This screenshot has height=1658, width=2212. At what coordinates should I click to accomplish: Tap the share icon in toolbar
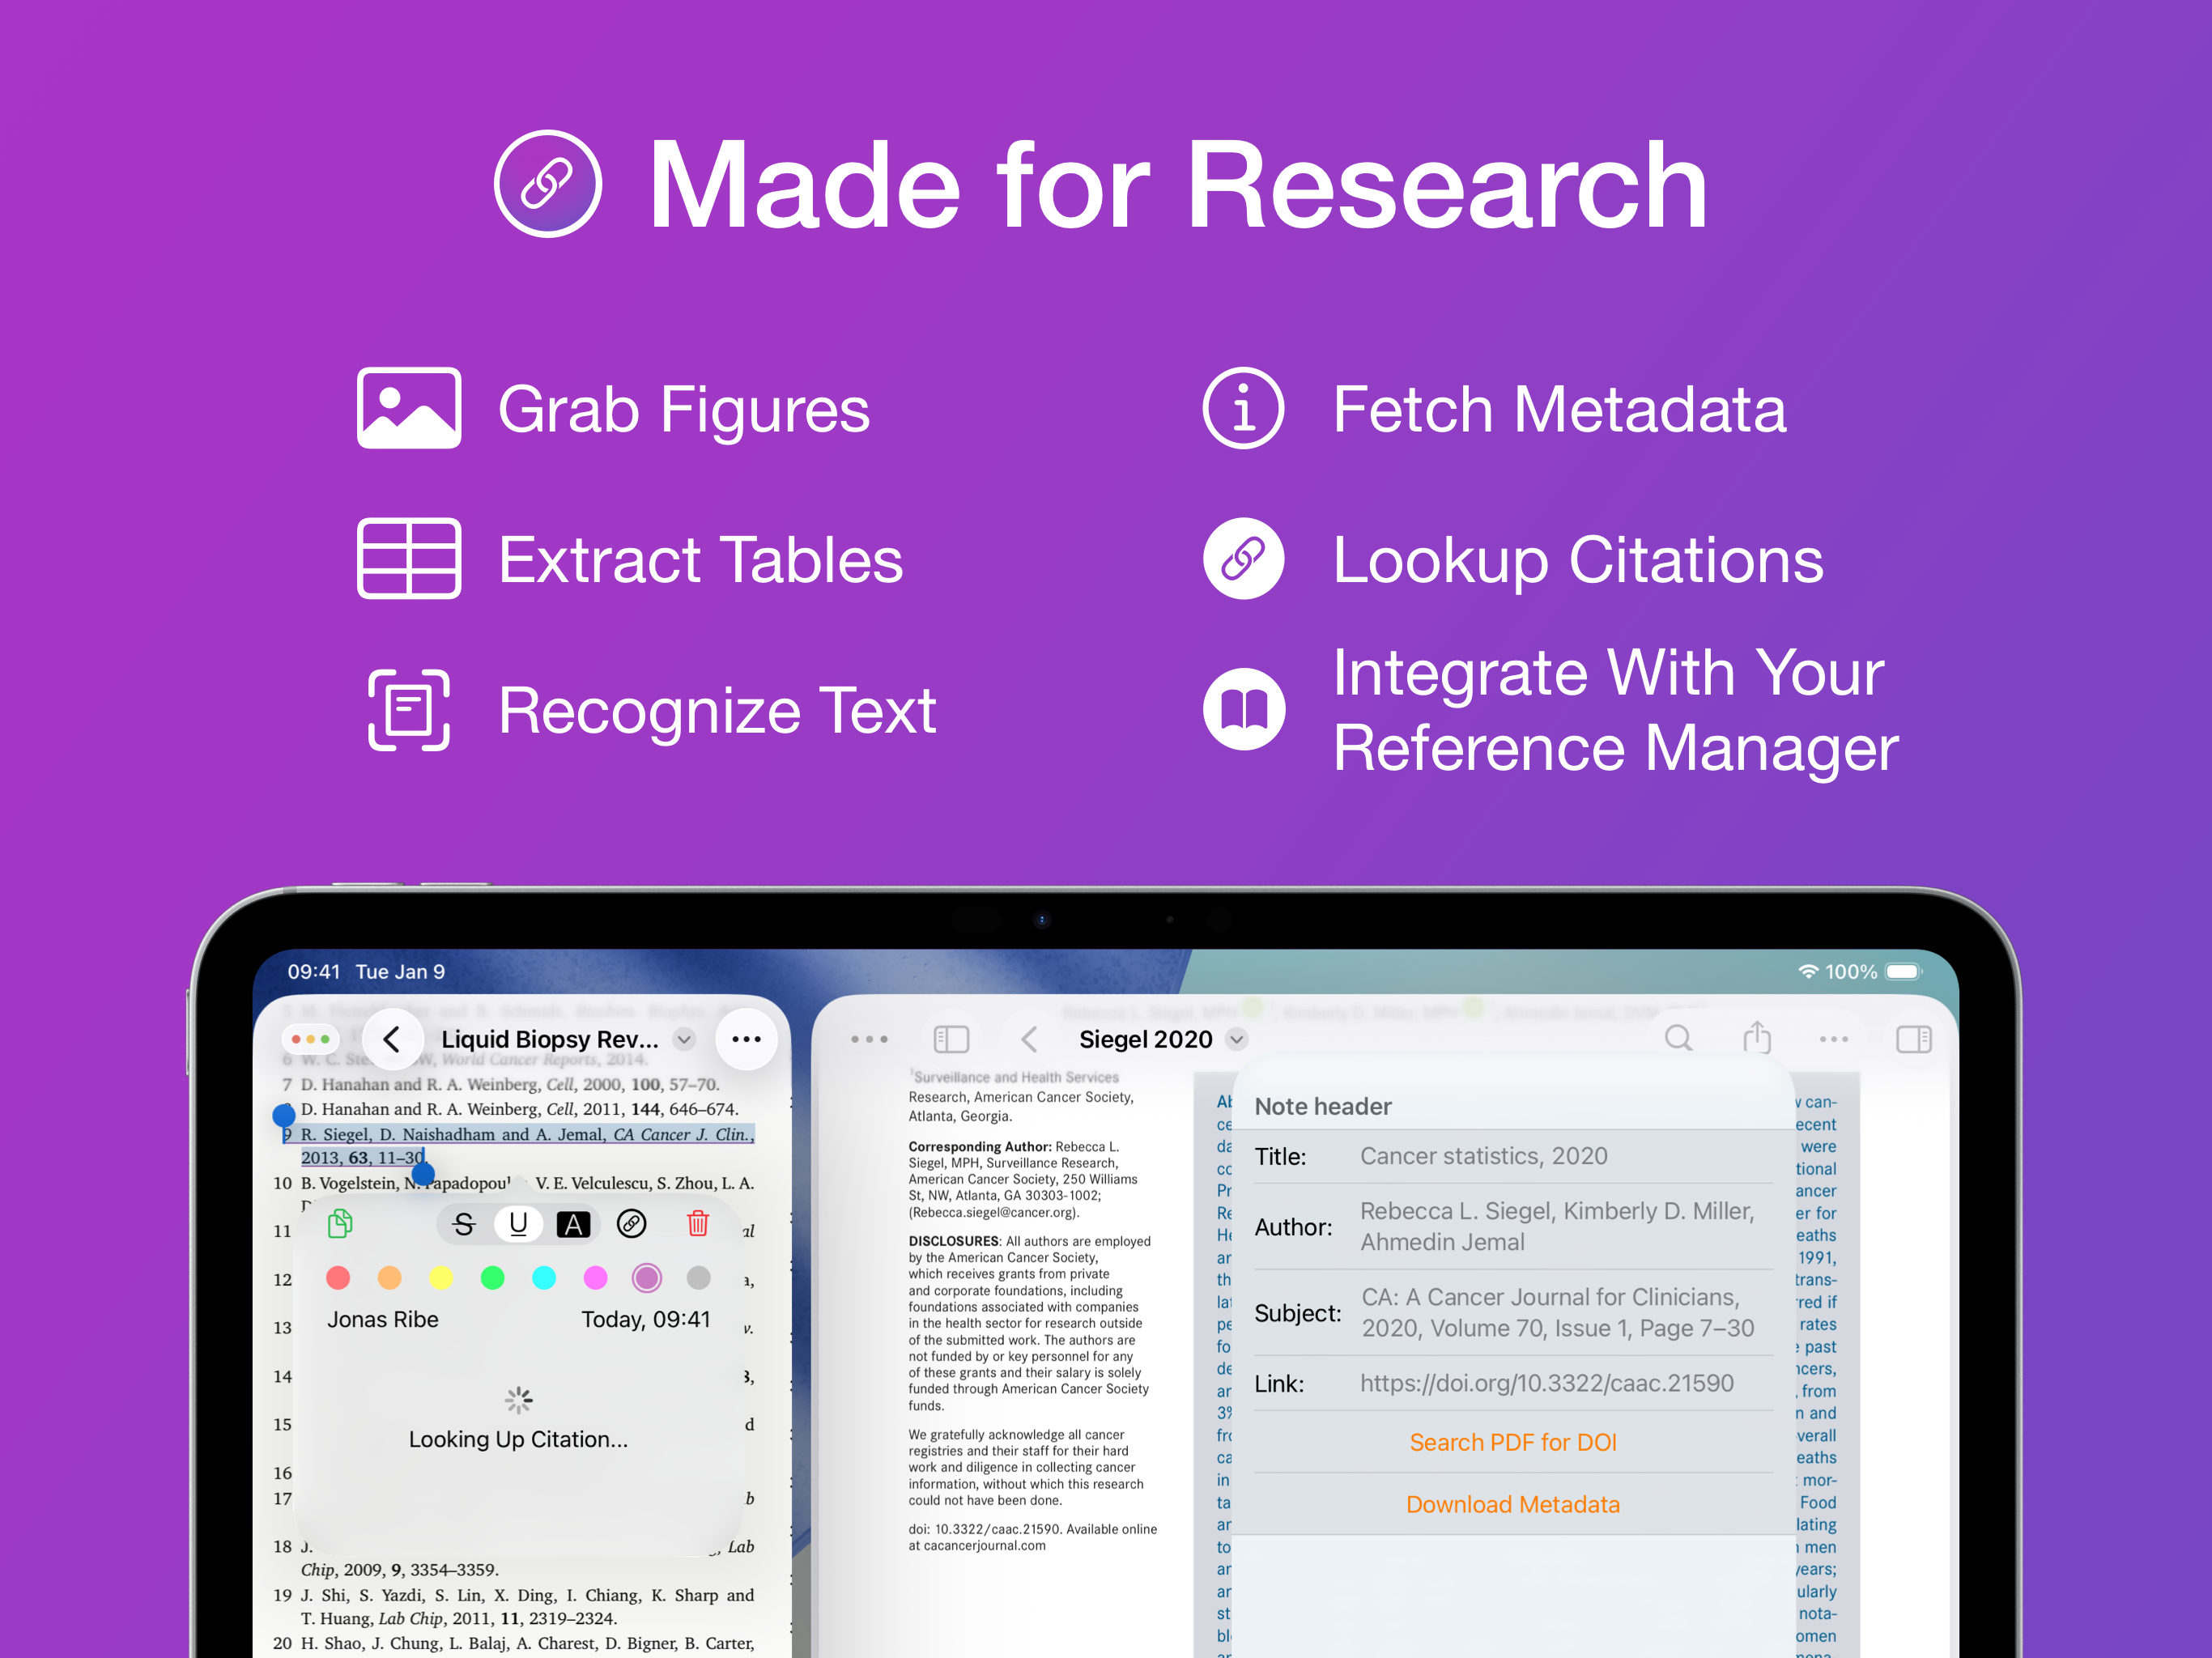pos(1756,1038)
